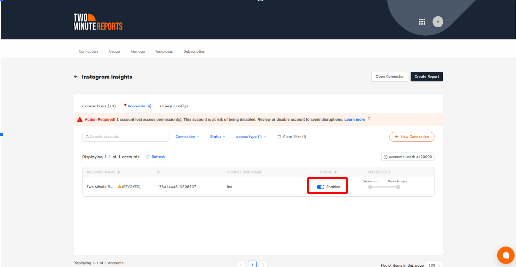Image resolution: width=516 pixels, height=267 pixels.
Task: Click the Refresh icon link
Action: 155,157
